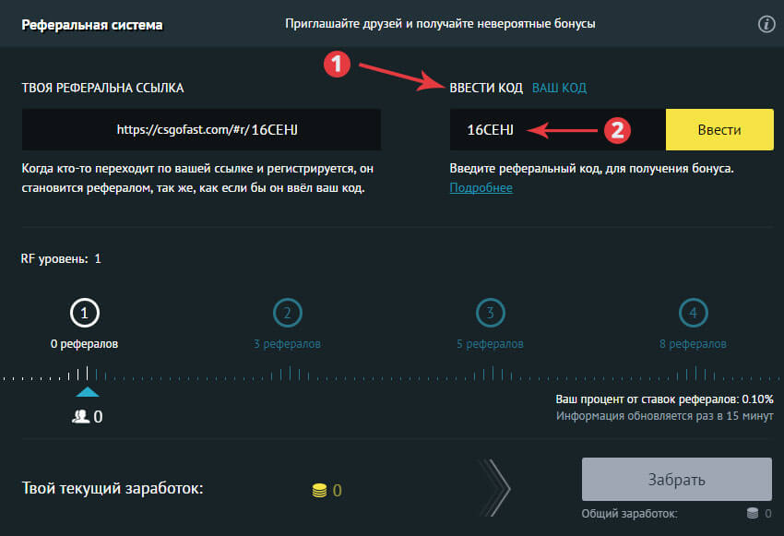
Task: Switch to ВАШ КОД tab
Action: (x=559, y=88)
